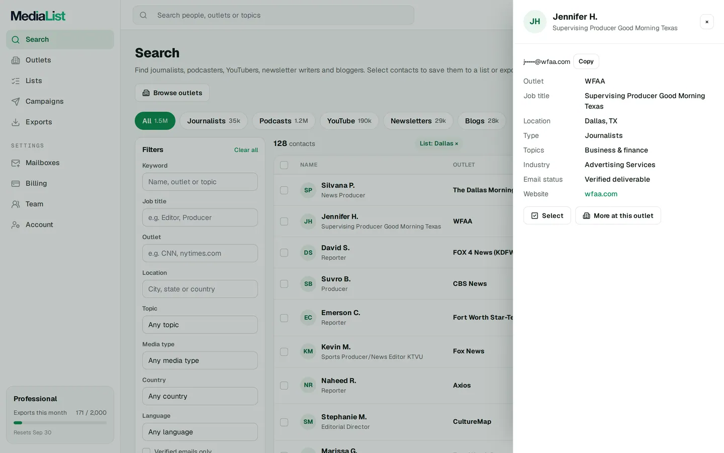Click the Search magnifier icon in sidebar
Screen dimensions: 724x453
click(16, 40)
